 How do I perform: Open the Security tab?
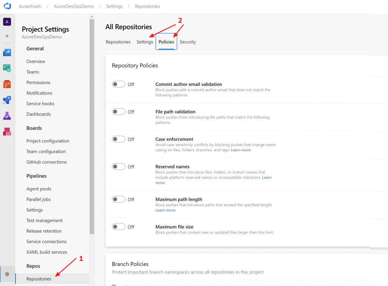click(x=188, y=42)
